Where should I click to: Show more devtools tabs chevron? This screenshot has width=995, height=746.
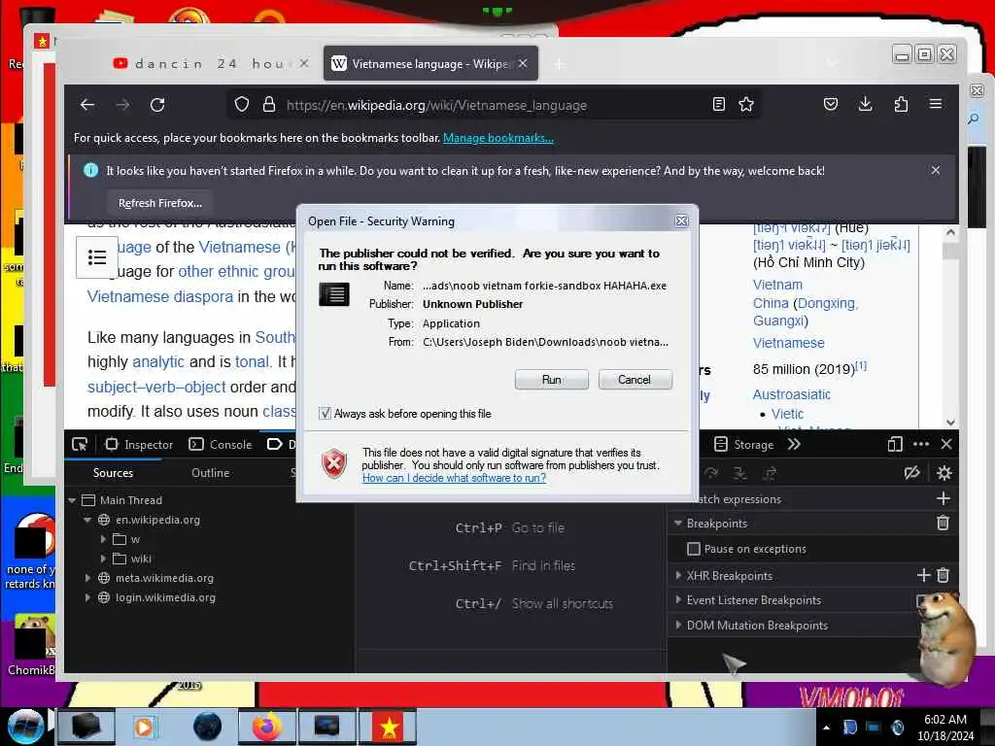(794, 445)
